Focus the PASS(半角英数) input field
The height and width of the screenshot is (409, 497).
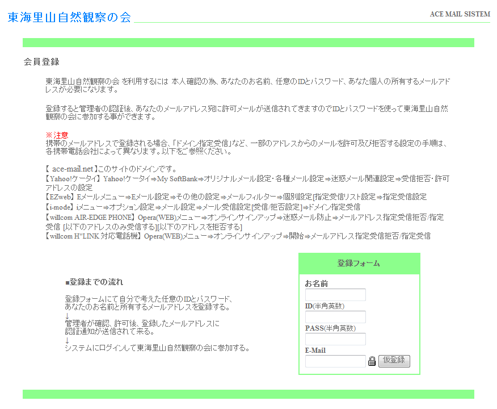[335, 339]
